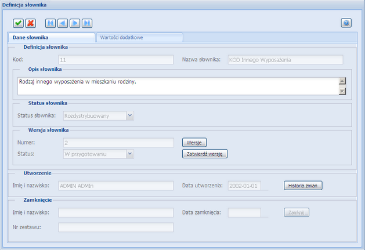Viewport: 365px width, 250px height.
Task: Expand the Status słownika dropdown
Action: 130,115
